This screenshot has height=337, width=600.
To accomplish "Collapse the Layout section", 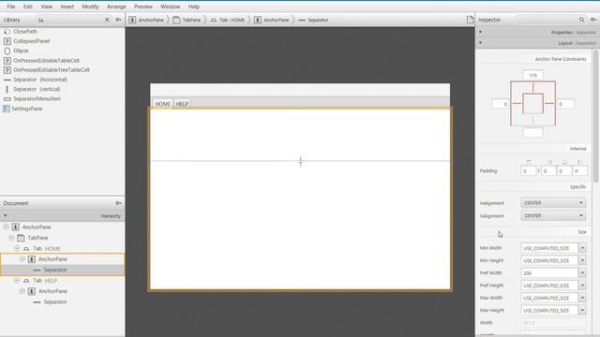I will pyautogui.click(x=481, y=43).
